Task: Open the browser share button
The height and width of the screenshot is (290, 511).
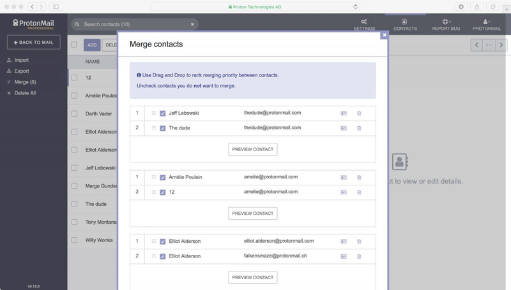Action: click(477, 6)
